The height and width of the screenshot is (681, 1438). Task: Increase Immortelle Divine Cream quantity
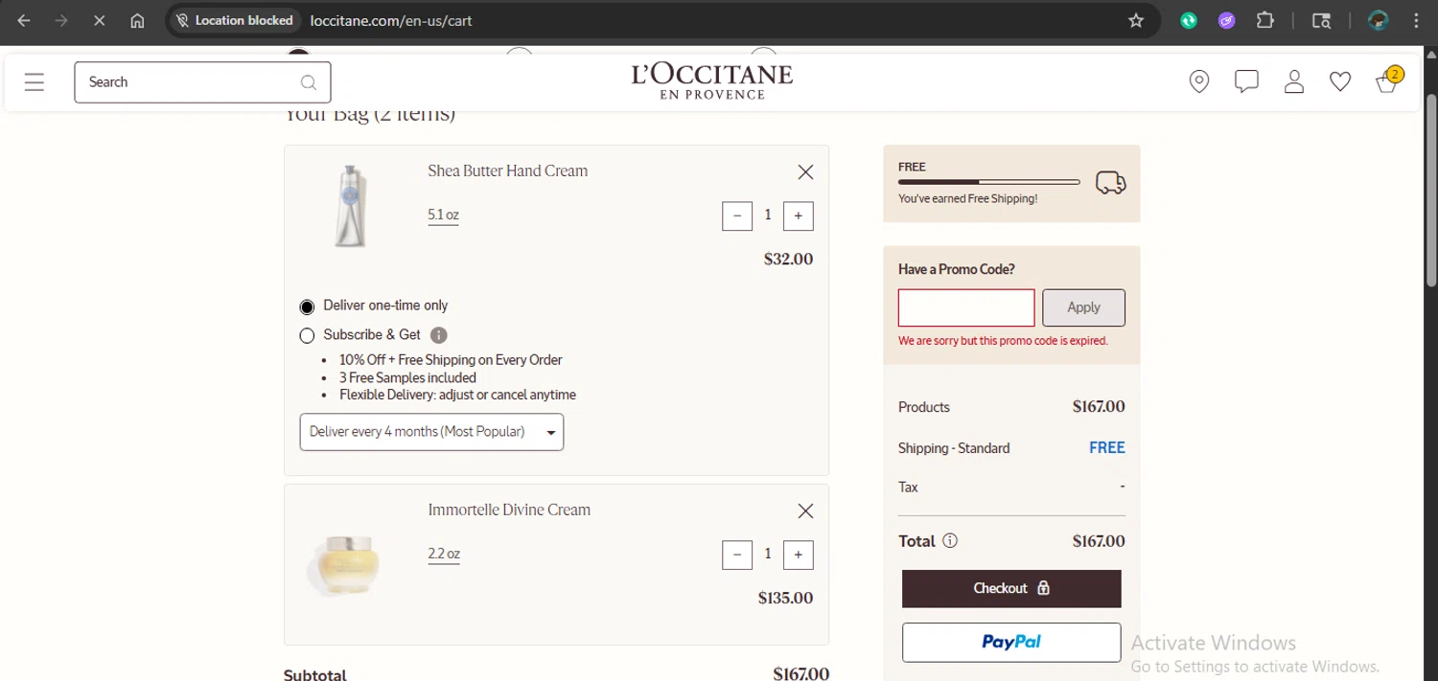click(x=799, y=555)
